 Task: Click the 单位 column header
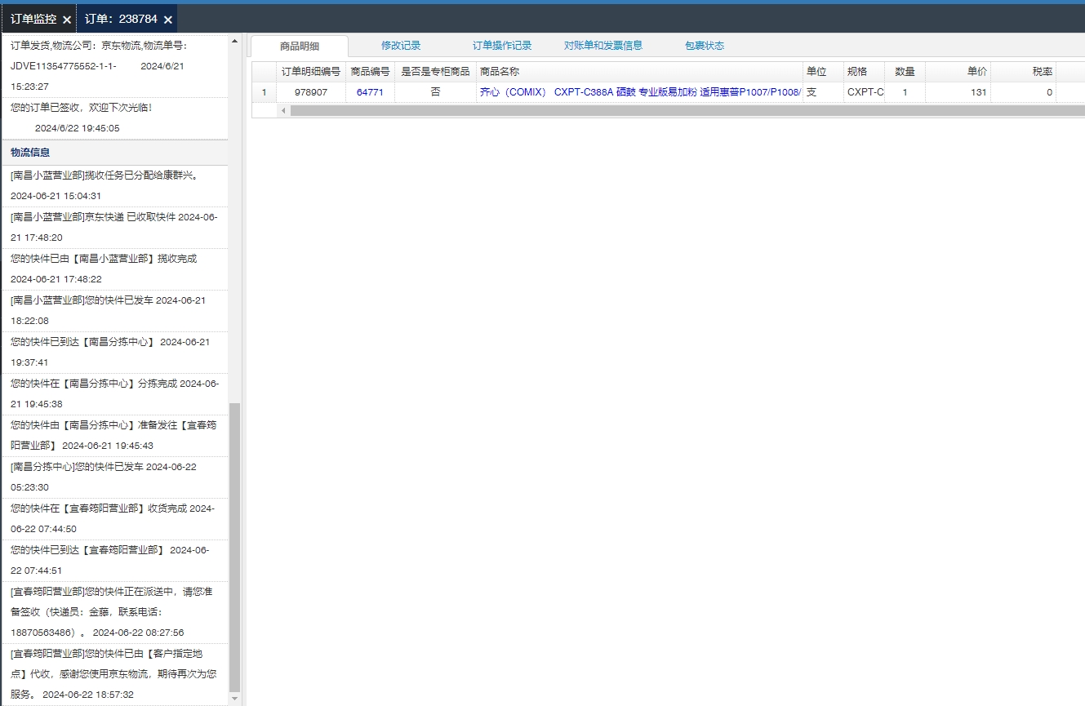point(823,72)
